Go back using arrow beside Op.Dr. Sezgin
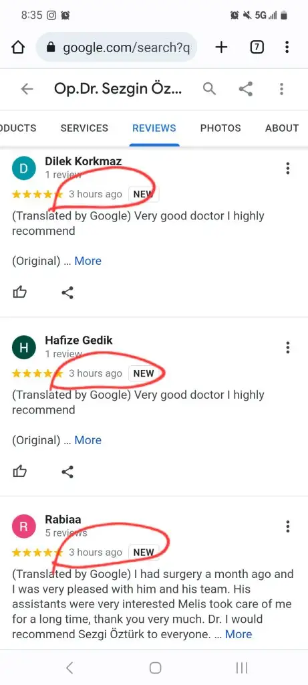This screenshot has width=308, height=685. point(27,89)
